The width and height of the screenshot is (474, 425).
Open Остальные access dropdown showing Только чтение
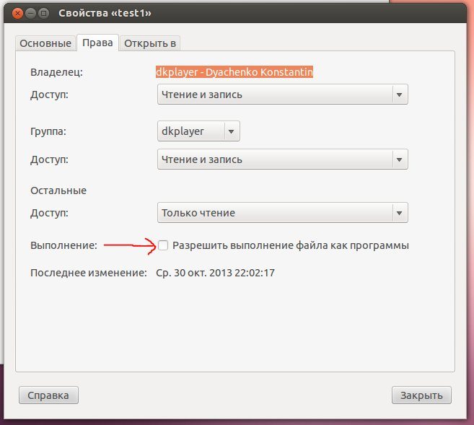(x=282, y=213)
